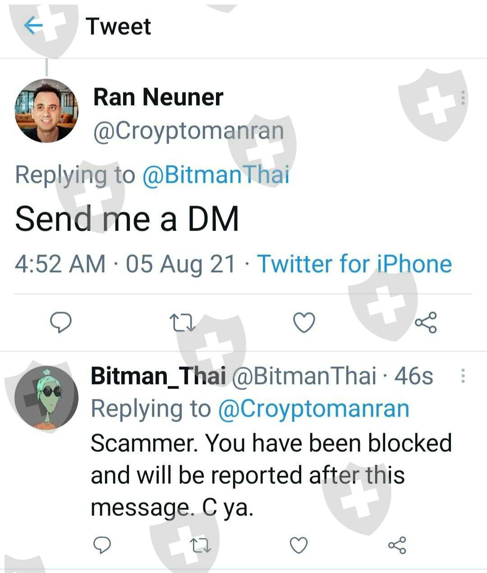Retweet the "Send me a DM" tweet
487x573 pixels.
click(x=182, y=323)
